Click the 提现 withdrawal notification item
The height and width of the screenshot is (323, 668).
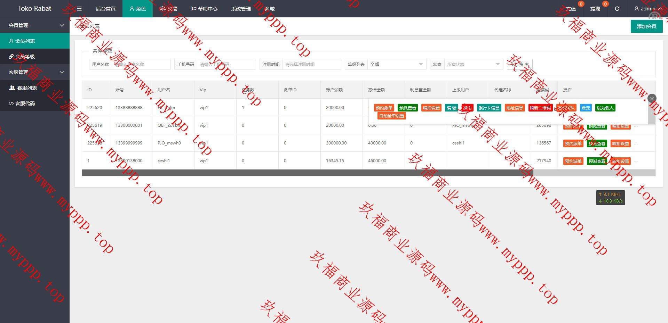pos(595,9)
